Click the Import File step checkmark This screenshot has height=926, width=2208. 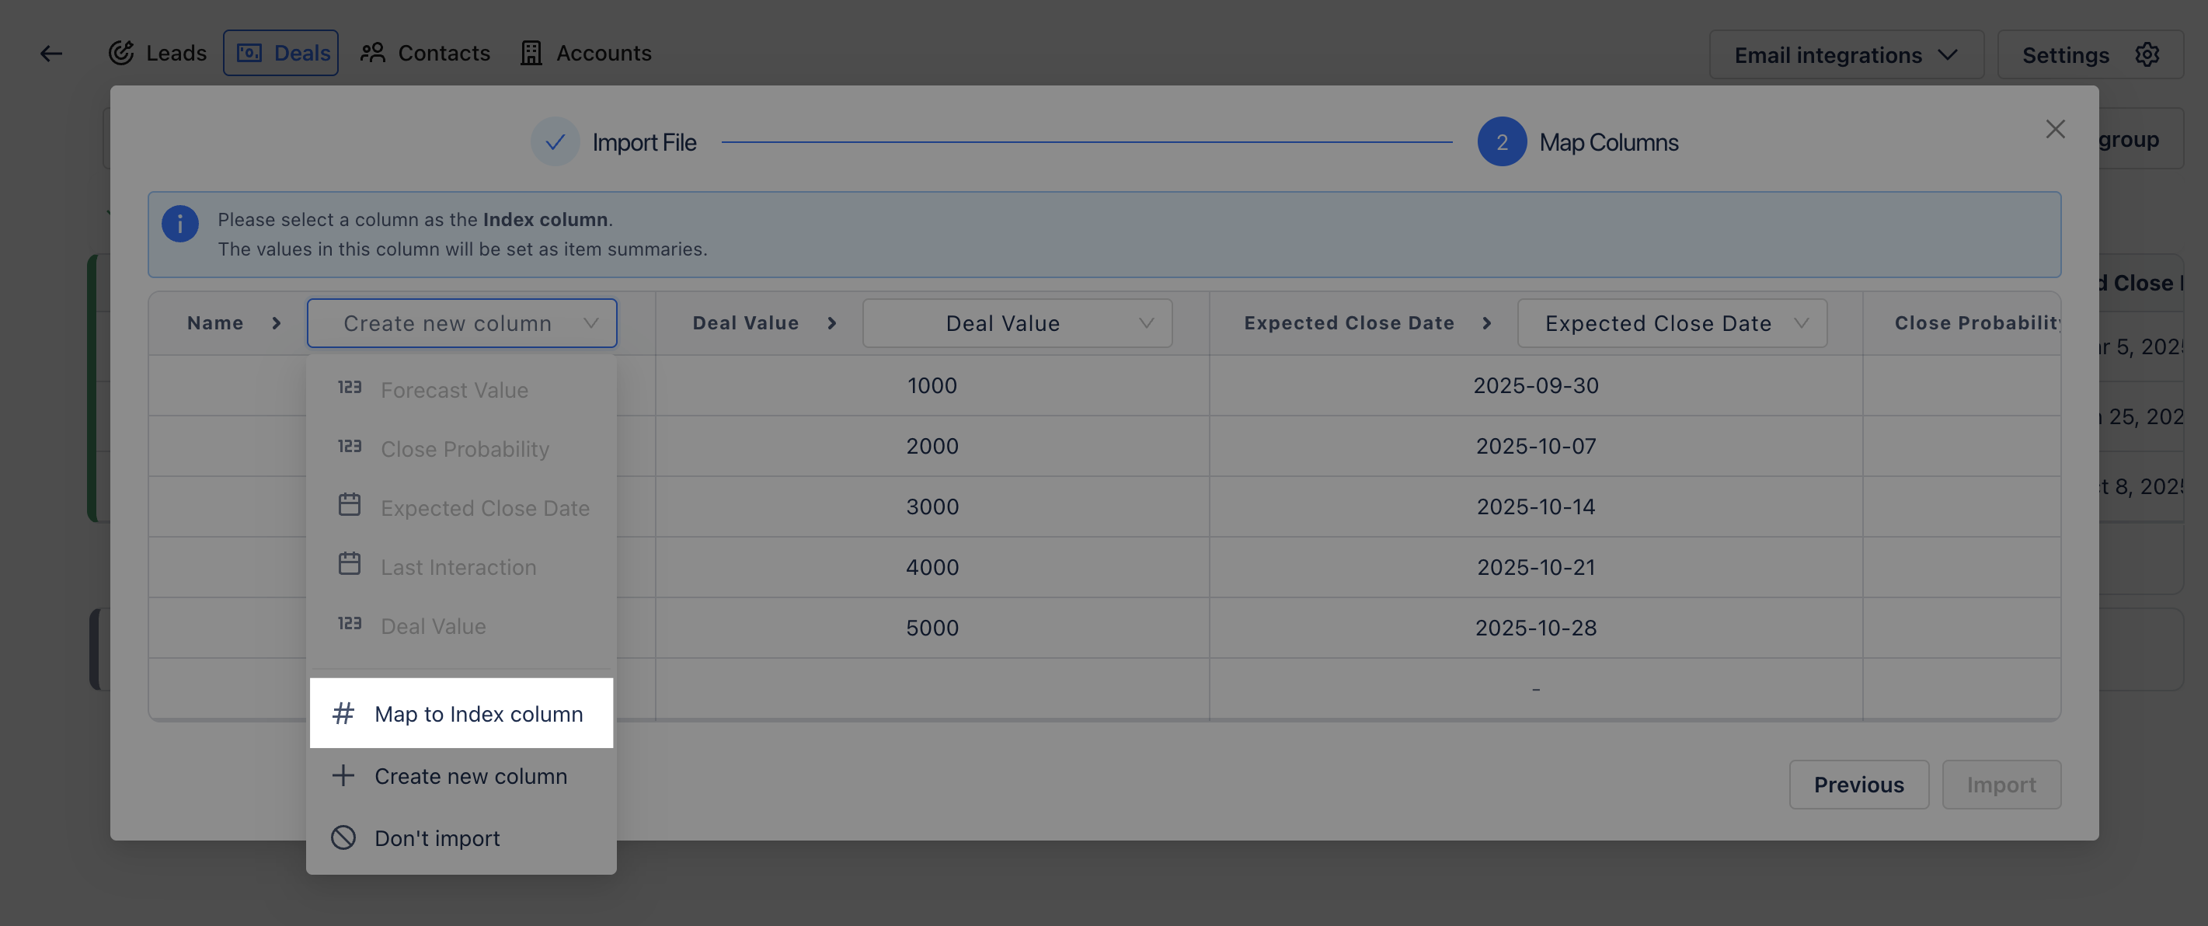[x=555, y=142]
